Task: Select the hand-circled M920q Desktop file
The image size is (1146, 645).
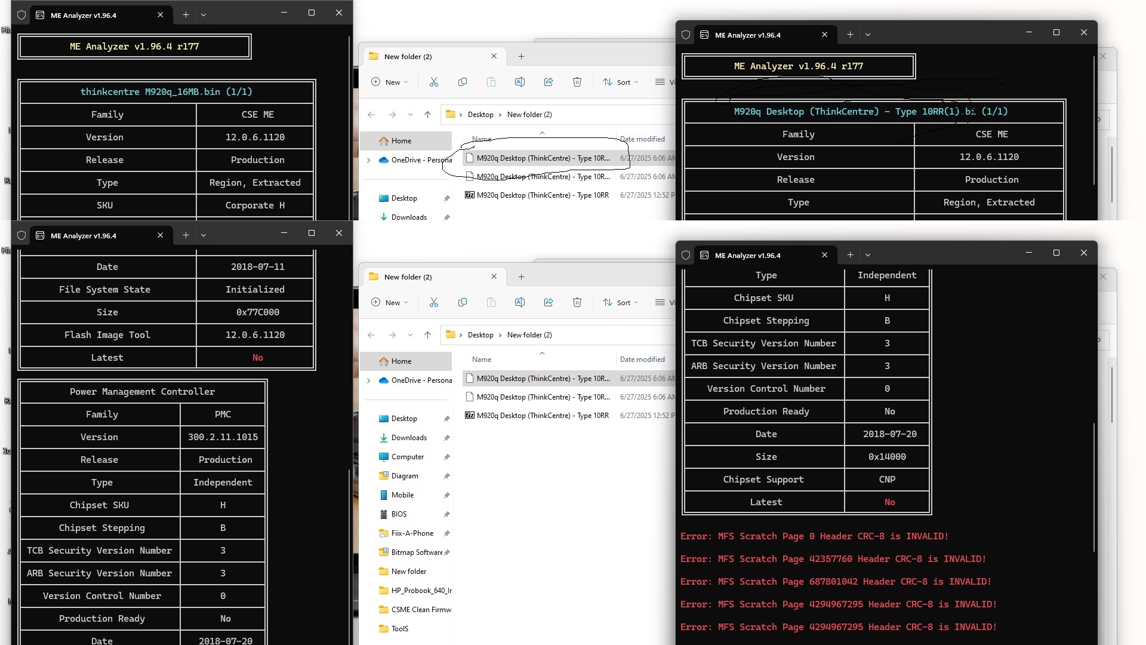Action: coord(542,158)
